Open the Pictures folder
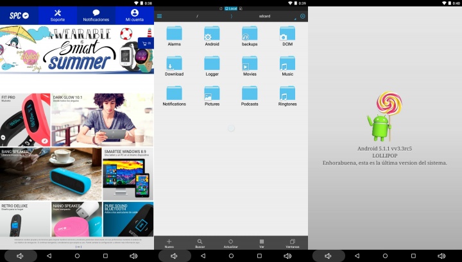Viewport: 462px width, 262px height. [x=212, y=96]
